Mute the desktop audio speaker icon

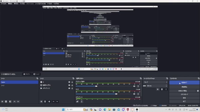click(x=134, y=86)
